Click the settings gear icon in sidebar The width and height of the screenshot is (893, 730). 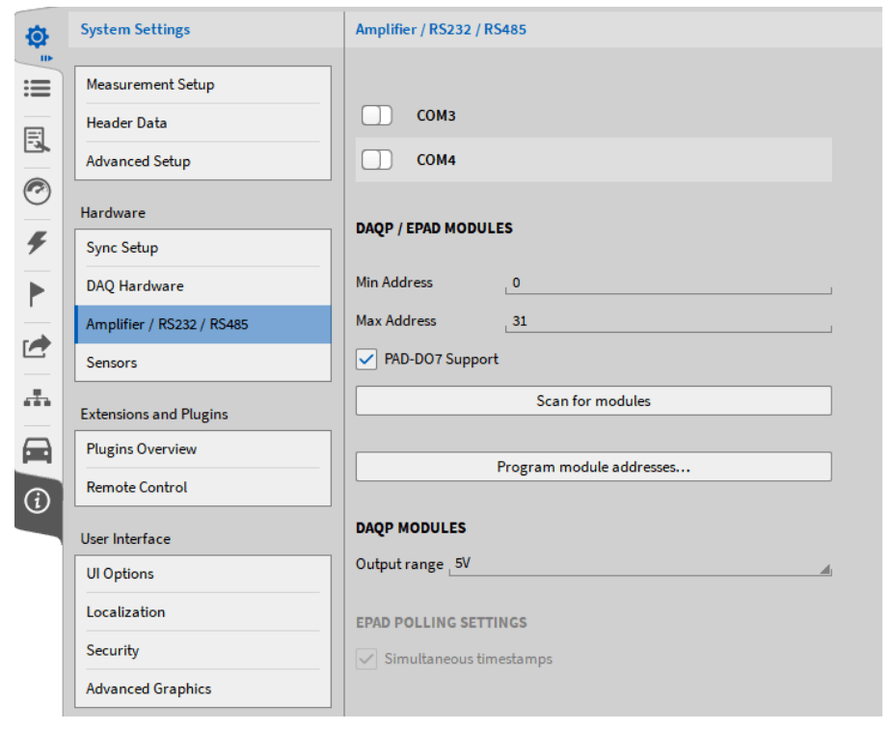[37, 38]
